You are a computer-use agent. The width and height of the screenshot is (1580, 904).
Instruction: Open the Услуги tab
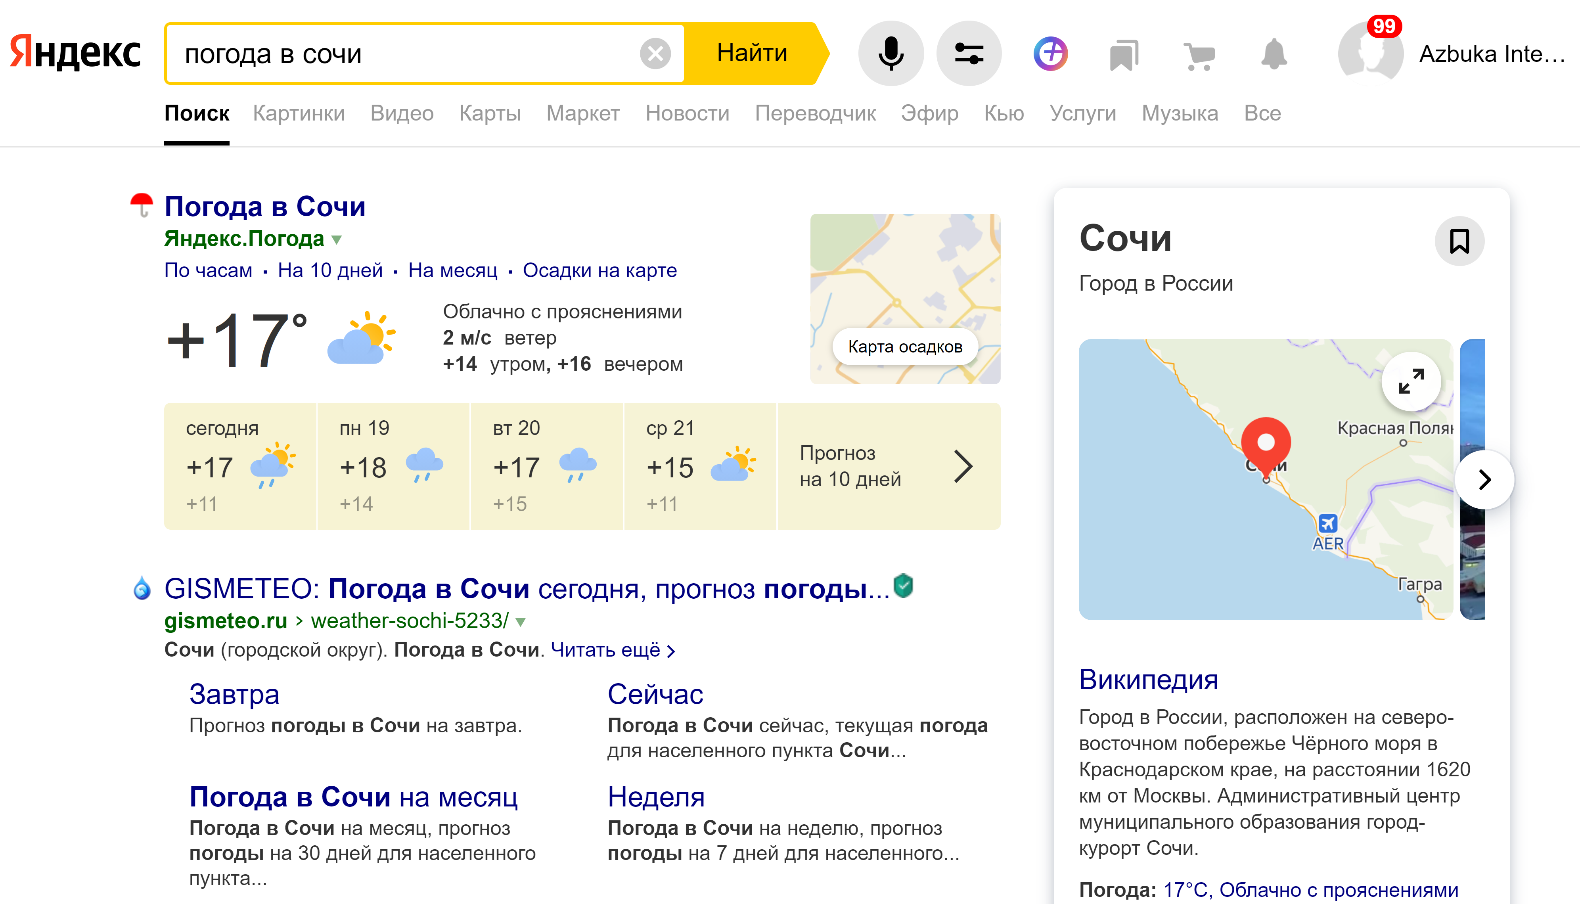tap(1083, 113)
